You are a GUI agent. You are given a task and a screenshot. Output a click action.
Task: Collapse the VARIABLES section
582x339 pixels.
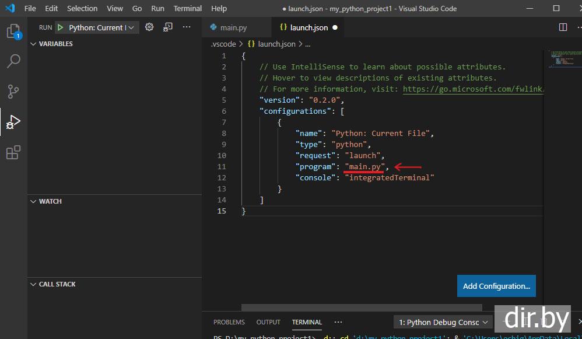coord(55,44)
